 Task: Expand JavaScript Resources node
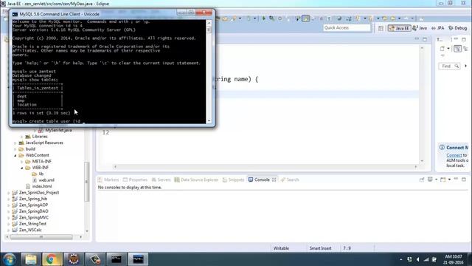pos(15,143)
